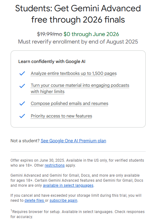151x224 pixels.
Task: Click the 'Learn confidently with Google AI' heading
Action: (52, 62)
